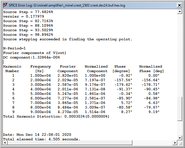The width and height of the screenshot is (185, 148).
Task: Click normalized component 1.000e+00
Action: (x=95, y=76)
